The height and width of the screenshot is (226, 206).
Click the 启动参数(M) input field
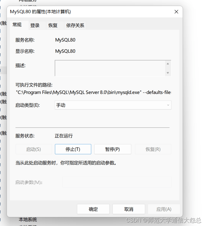pos(117,182)
